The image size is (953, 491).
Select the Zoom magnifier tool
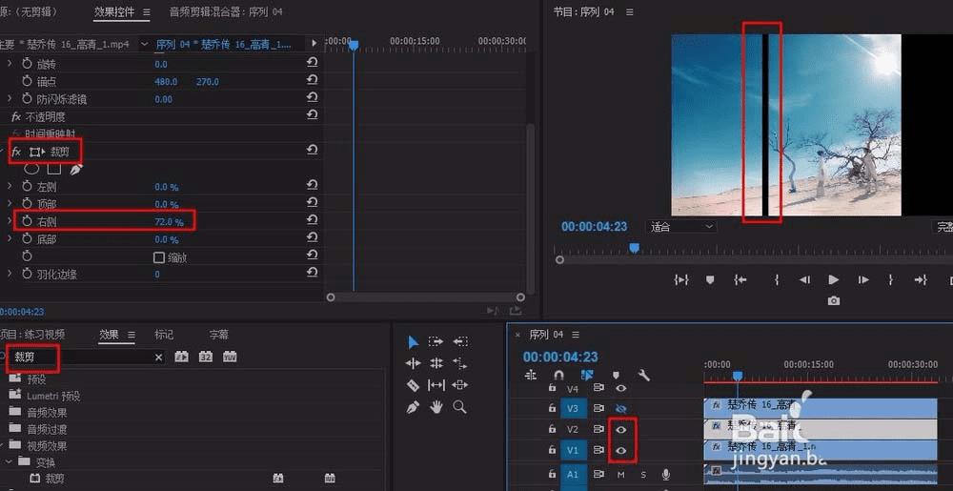click(460, 407)
